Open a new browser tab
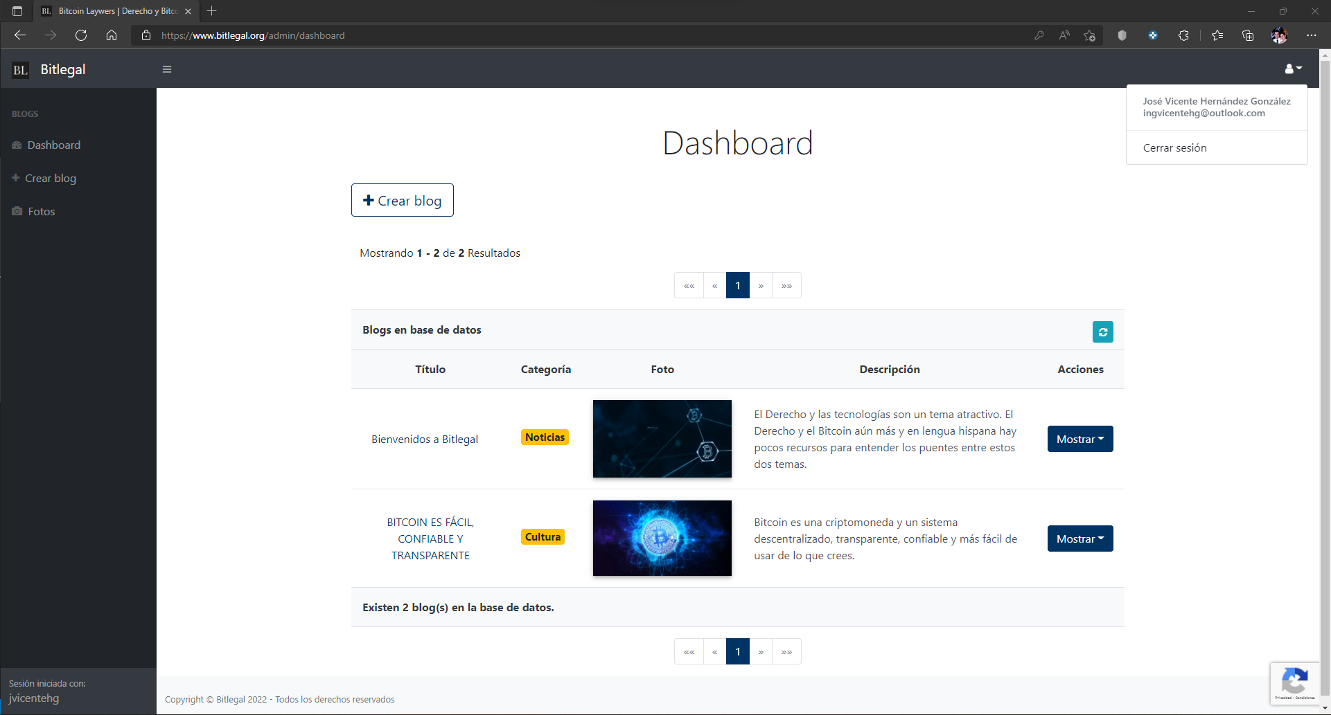 212,11
